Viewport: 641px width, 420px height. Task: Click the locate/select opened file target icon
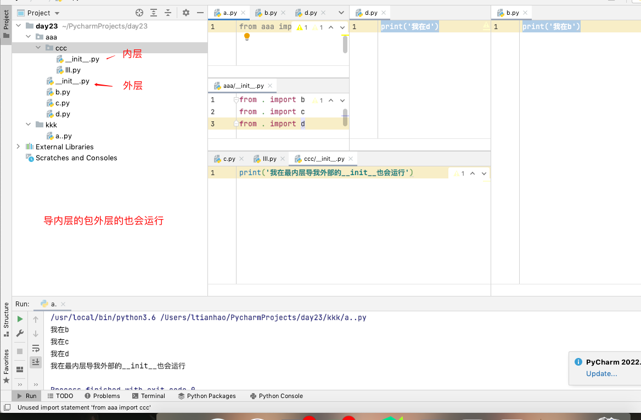point(139,13)
